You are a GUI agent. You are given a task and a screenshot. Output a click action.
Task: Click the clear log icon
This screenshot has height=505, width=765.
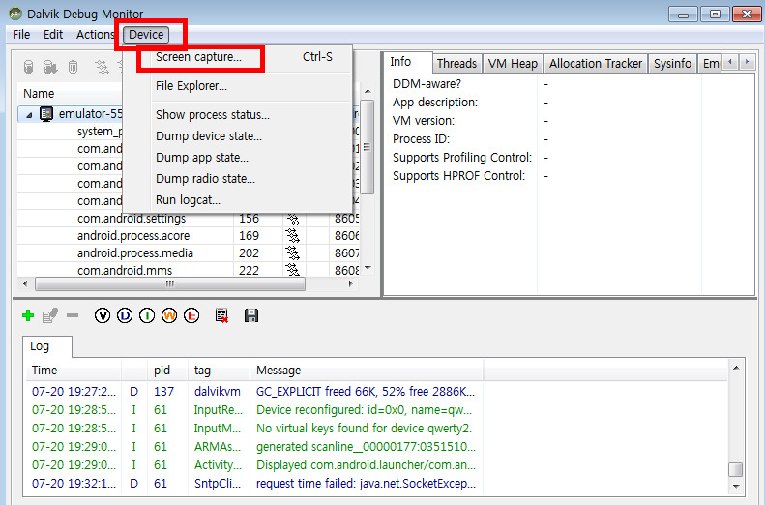coord(221,315)
